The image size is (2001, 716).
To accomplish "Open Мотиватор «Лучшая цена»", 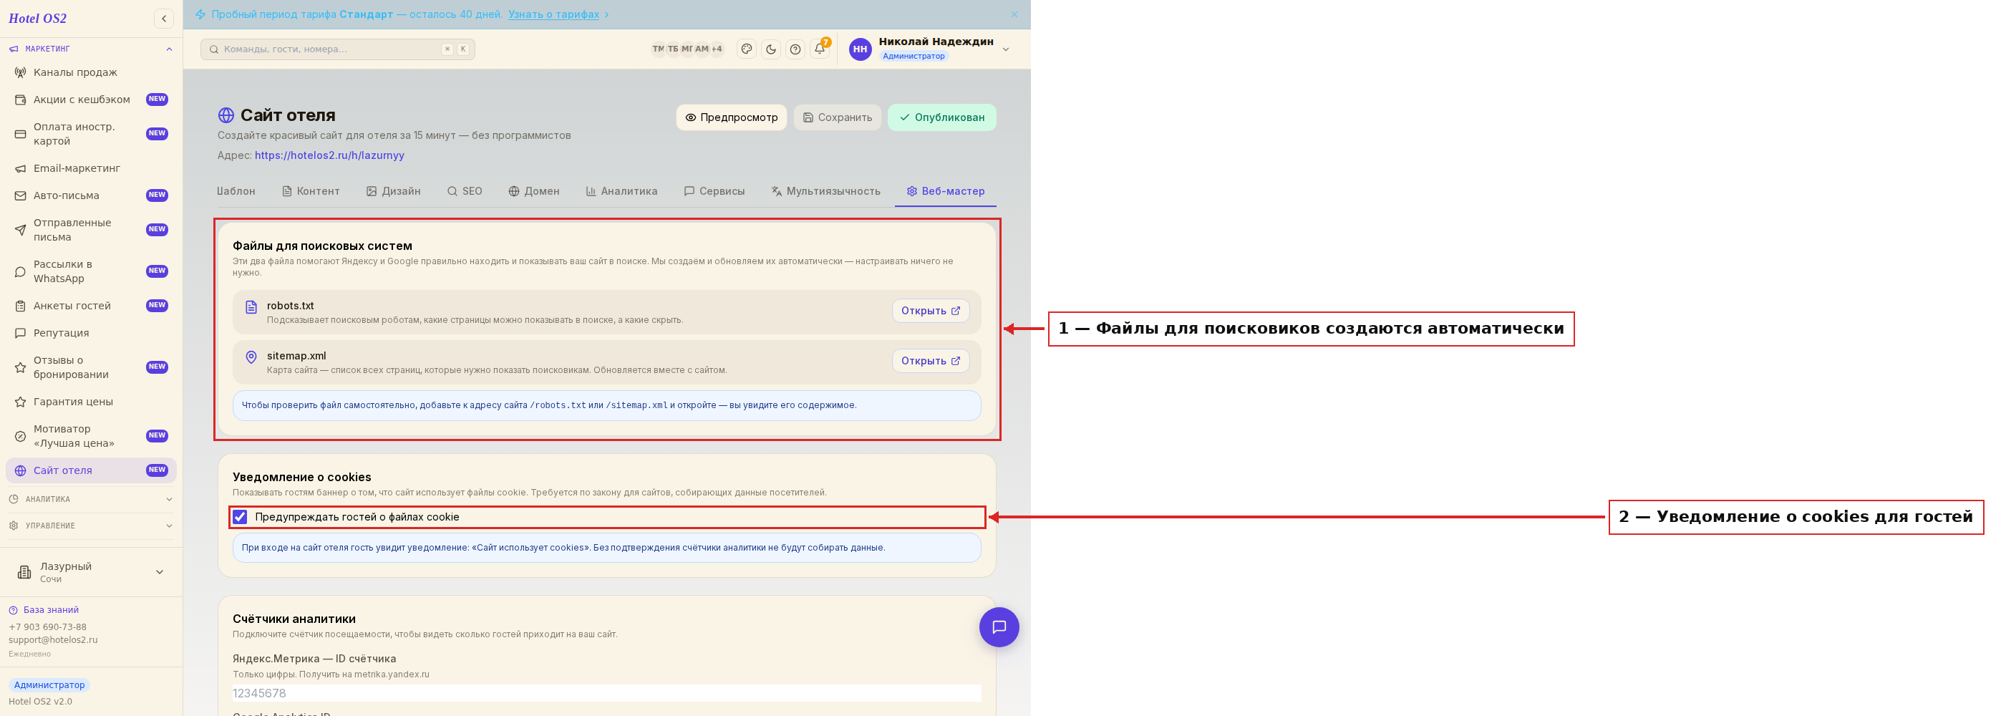I will tap(91, 435).
